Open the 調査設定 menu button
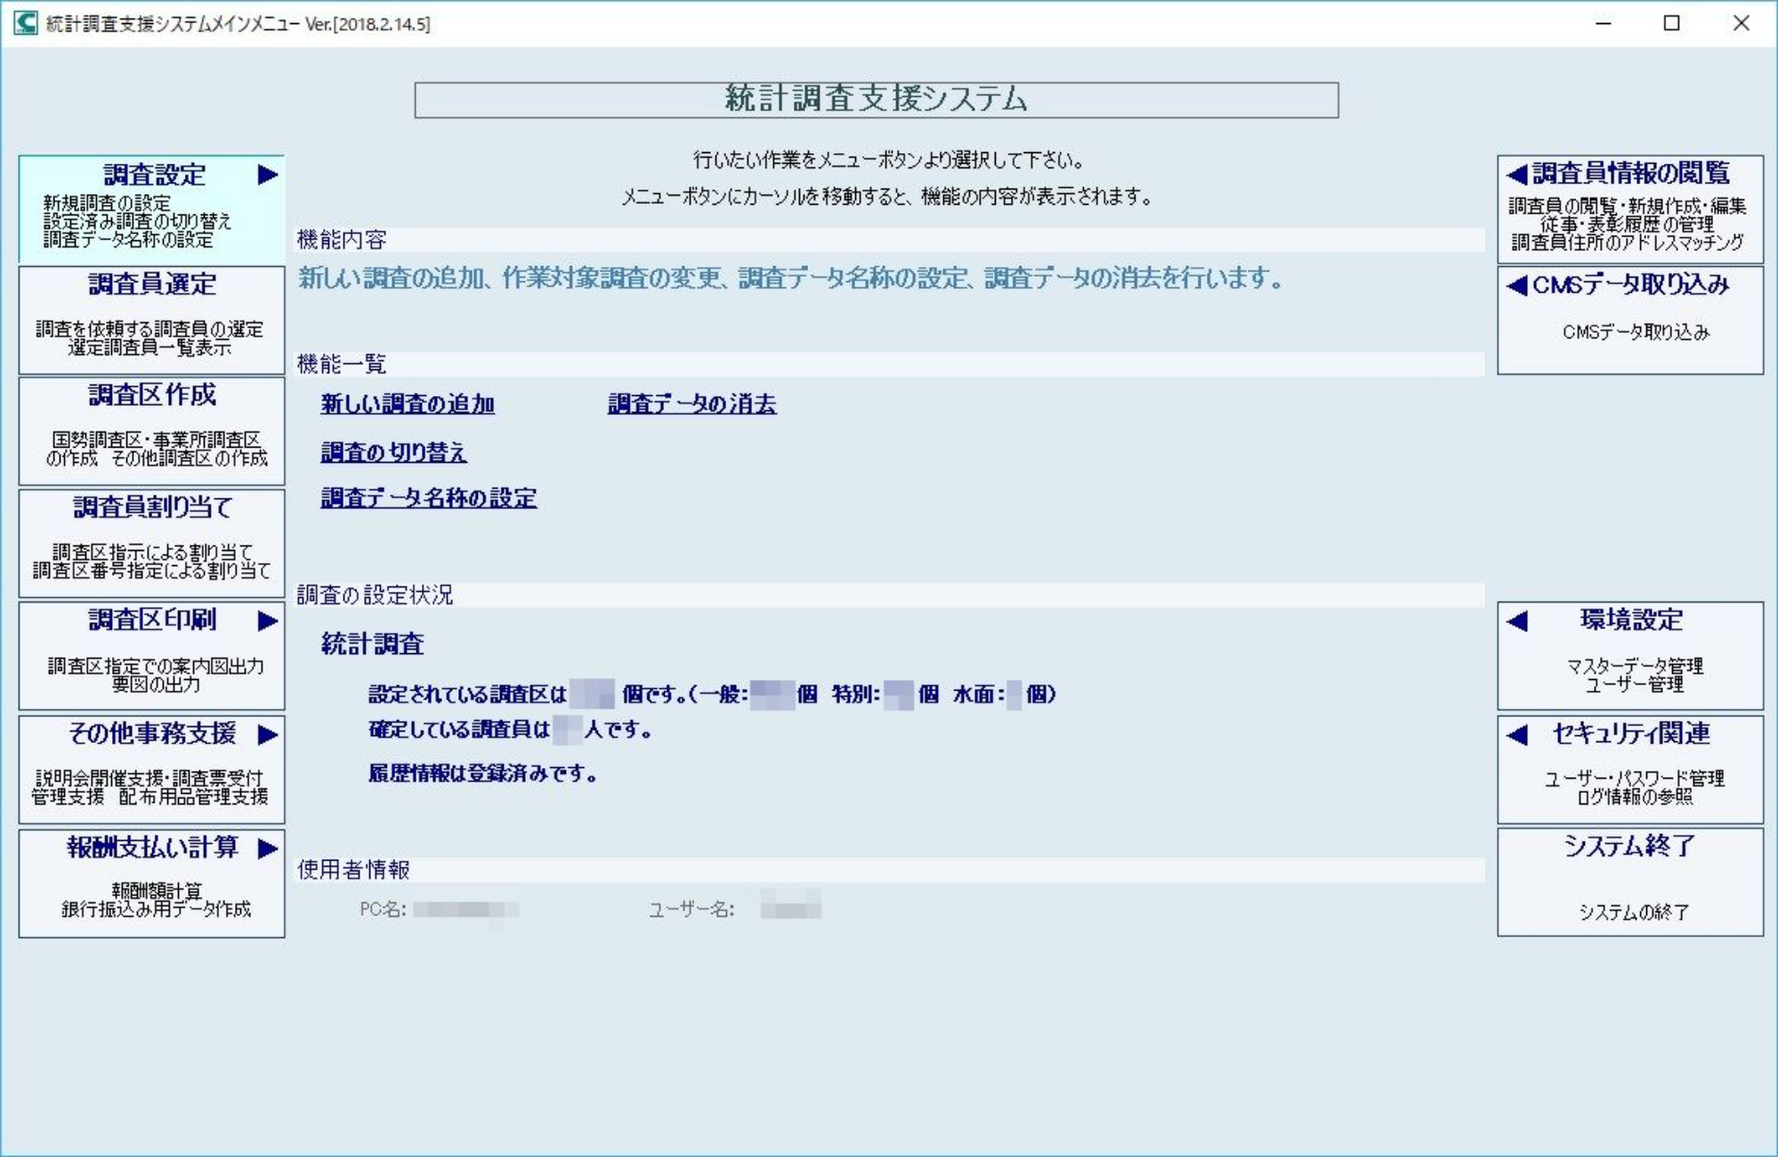Viewport: 1778px width, 1157px height. tap(151, 208)
